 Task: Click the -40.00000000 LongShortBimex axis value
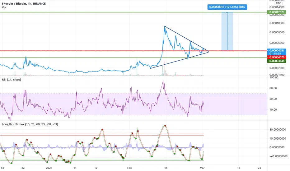(278, 156)
